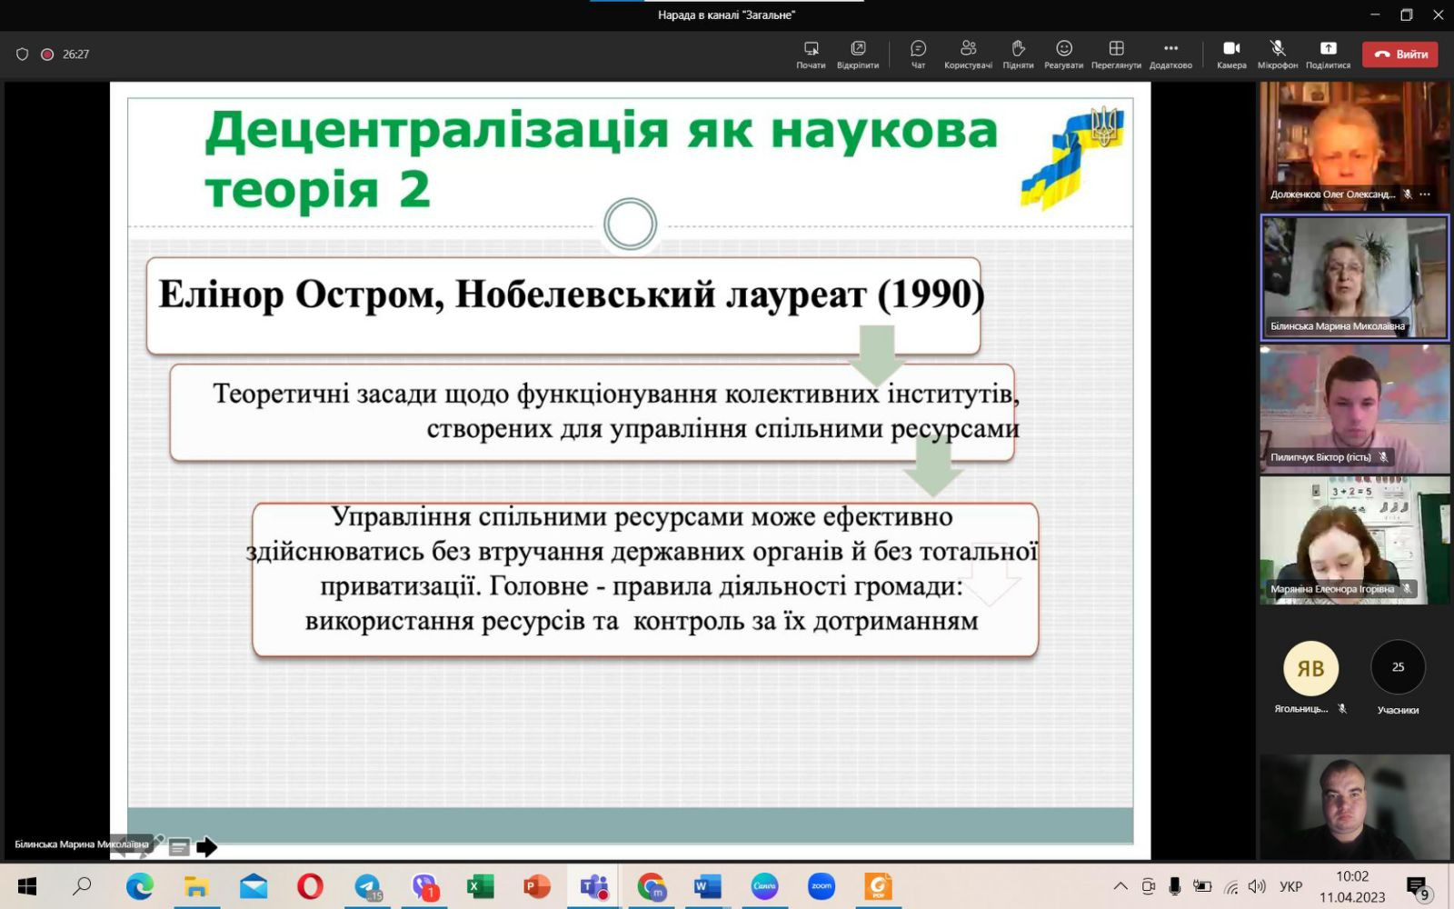
Task: Open the slide notes icon below the slide
Action: pos(179,847)
